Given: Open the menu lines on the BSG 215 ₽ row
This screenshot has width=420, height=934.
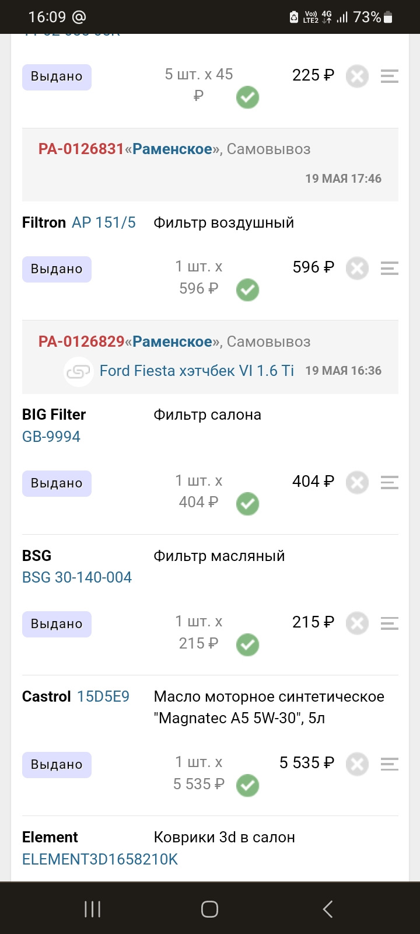Looking at the screenshot, I should 389,623.
